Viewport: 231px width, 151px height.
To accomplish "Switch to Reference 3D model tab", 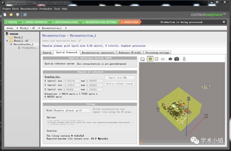I will point(130,52).
